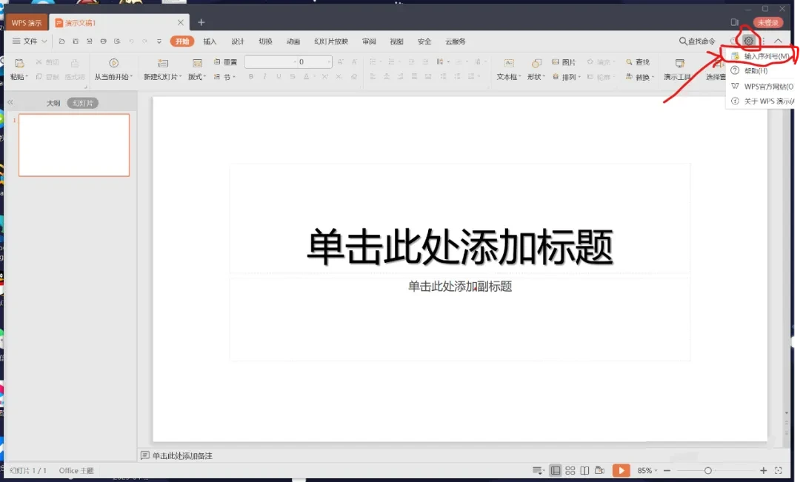Open the zoom percentage dropdown

648,470
